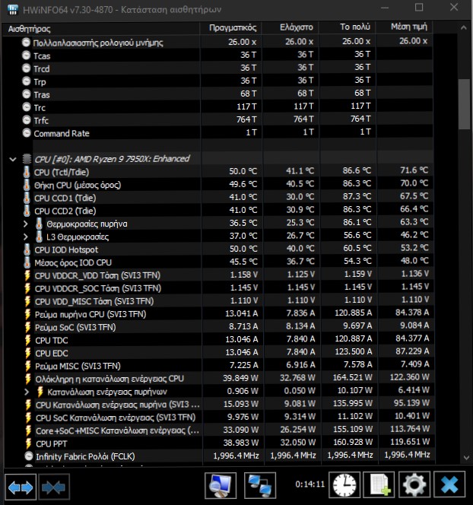Image resolution: width=473 pixels, height=505 pixels.
Task: Open sensor settings gear icon
Action: (414, 484)
